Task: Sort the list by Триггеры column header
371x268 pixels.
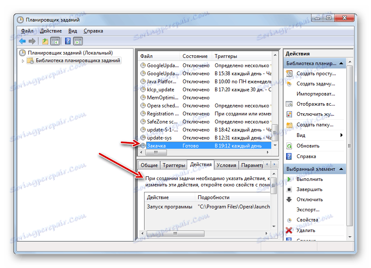Action: pos(242,56)
